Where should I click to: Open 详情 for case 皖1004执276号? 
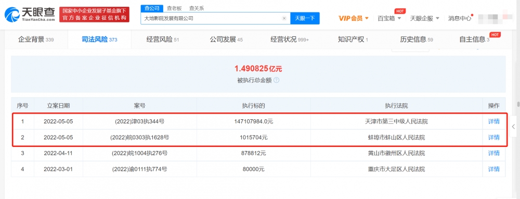pyautogui.click(x=494, y=153)
